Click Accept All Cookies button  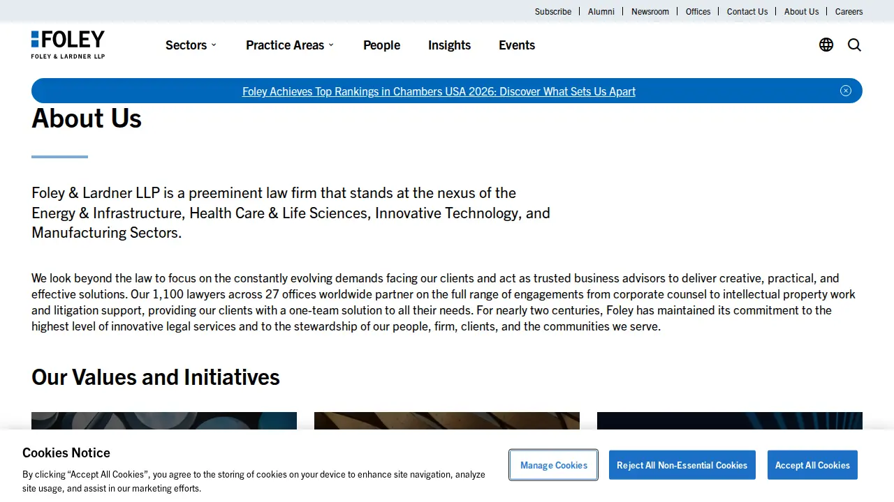812,465
